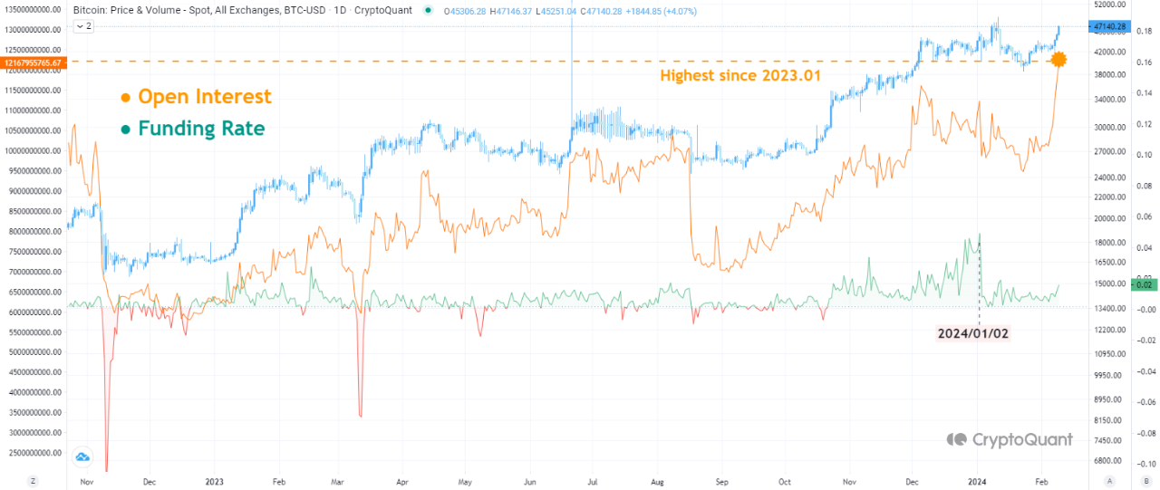Collapse the indicator legend chevron showing 2
This screenshot has height=490, width=1160.
82,27
